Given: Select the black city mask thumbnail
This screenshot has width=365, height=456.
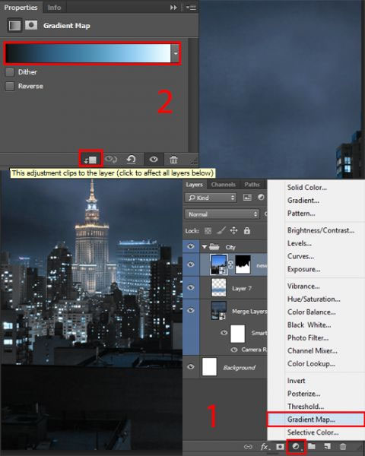Looking at the screenshot, I should [x=243, y=264].
